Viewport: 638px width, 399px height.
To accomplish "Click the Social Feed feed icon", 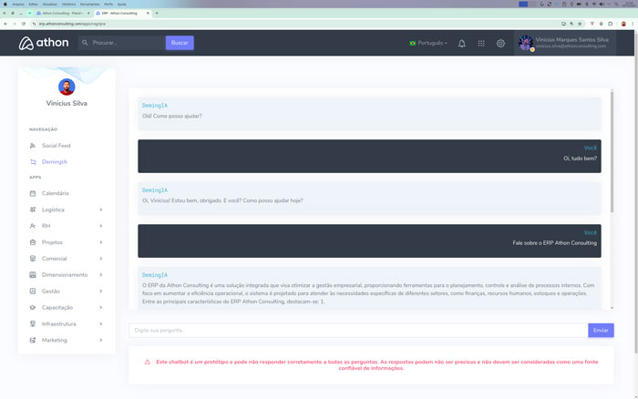I will pos(33,146).
